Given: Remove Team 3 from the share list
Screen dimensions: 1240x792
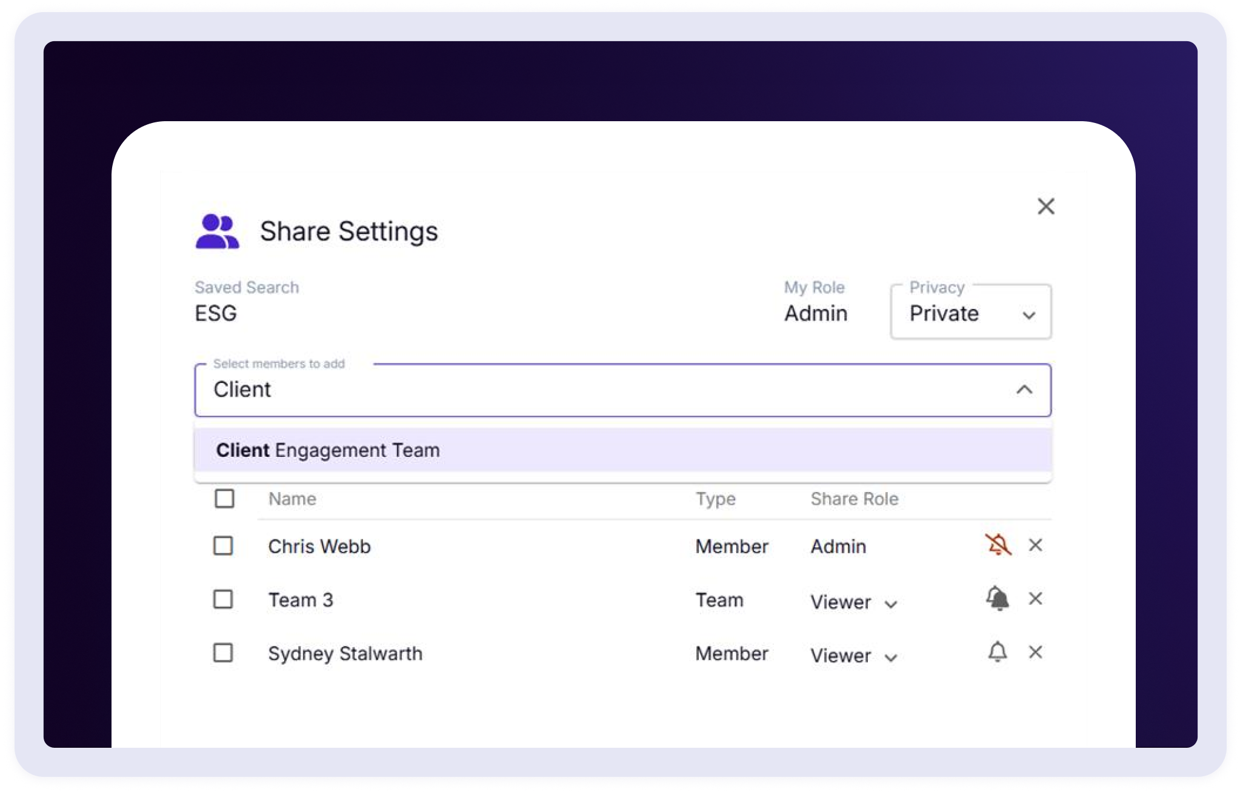Looking at the screenshot, I should click(x=1035, y=599).
